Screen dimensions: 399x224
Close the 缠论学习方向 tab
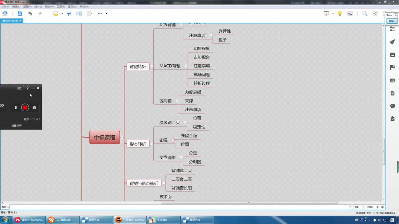click(x=20, y=21)
